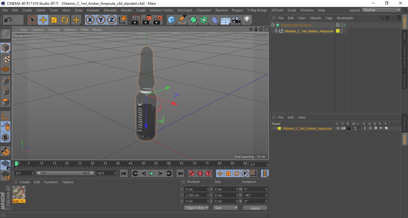Image resolution: width=408 pixels, height=218 pixels.
Task: Add a Camera object
Action: click(236, 20)
